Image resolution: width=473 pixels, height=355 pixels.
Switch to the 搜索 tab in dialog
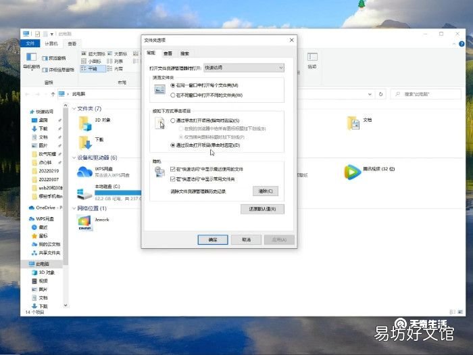click(184, 53)
